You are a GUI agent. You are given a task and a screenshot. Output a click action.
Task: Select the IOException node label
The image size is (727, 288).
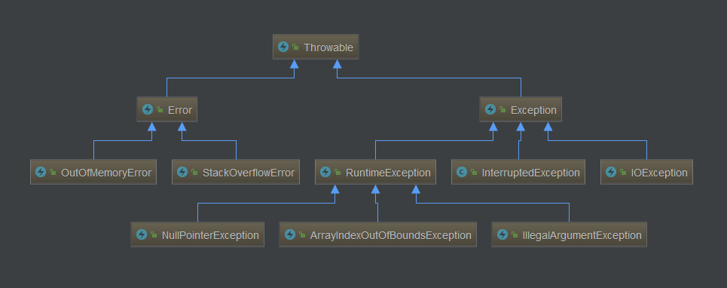pyautogui.click(x=659, y=173)
